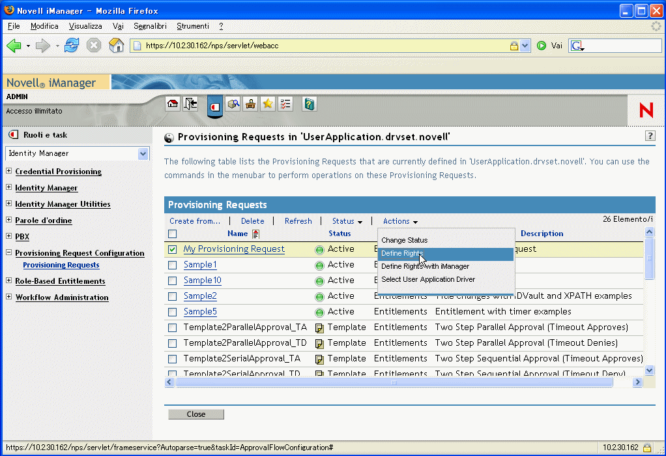This screenshot has height=456, width=666.
Task: Open the Sample10 provisioning request link
Action: pos(202,281)
